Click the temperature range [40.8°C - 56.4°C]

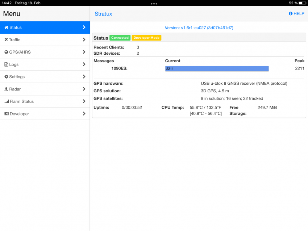pos(206,114)
